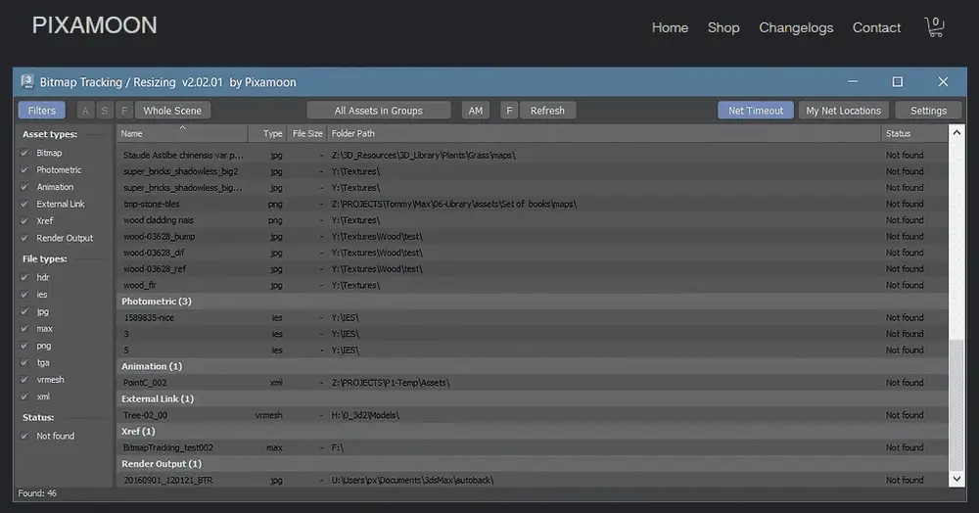
Task: Toggle the Xref asset type checkbox
Action: click(24, 221)
